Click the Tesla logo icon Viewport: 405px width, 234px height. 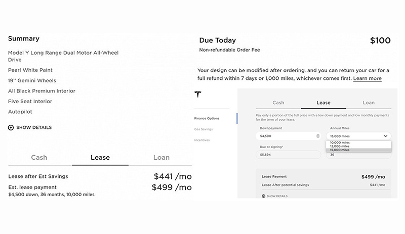[x=198, y=94]
